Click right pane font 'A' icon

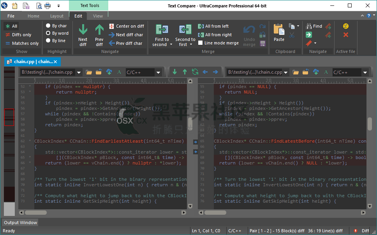point(326,72)
